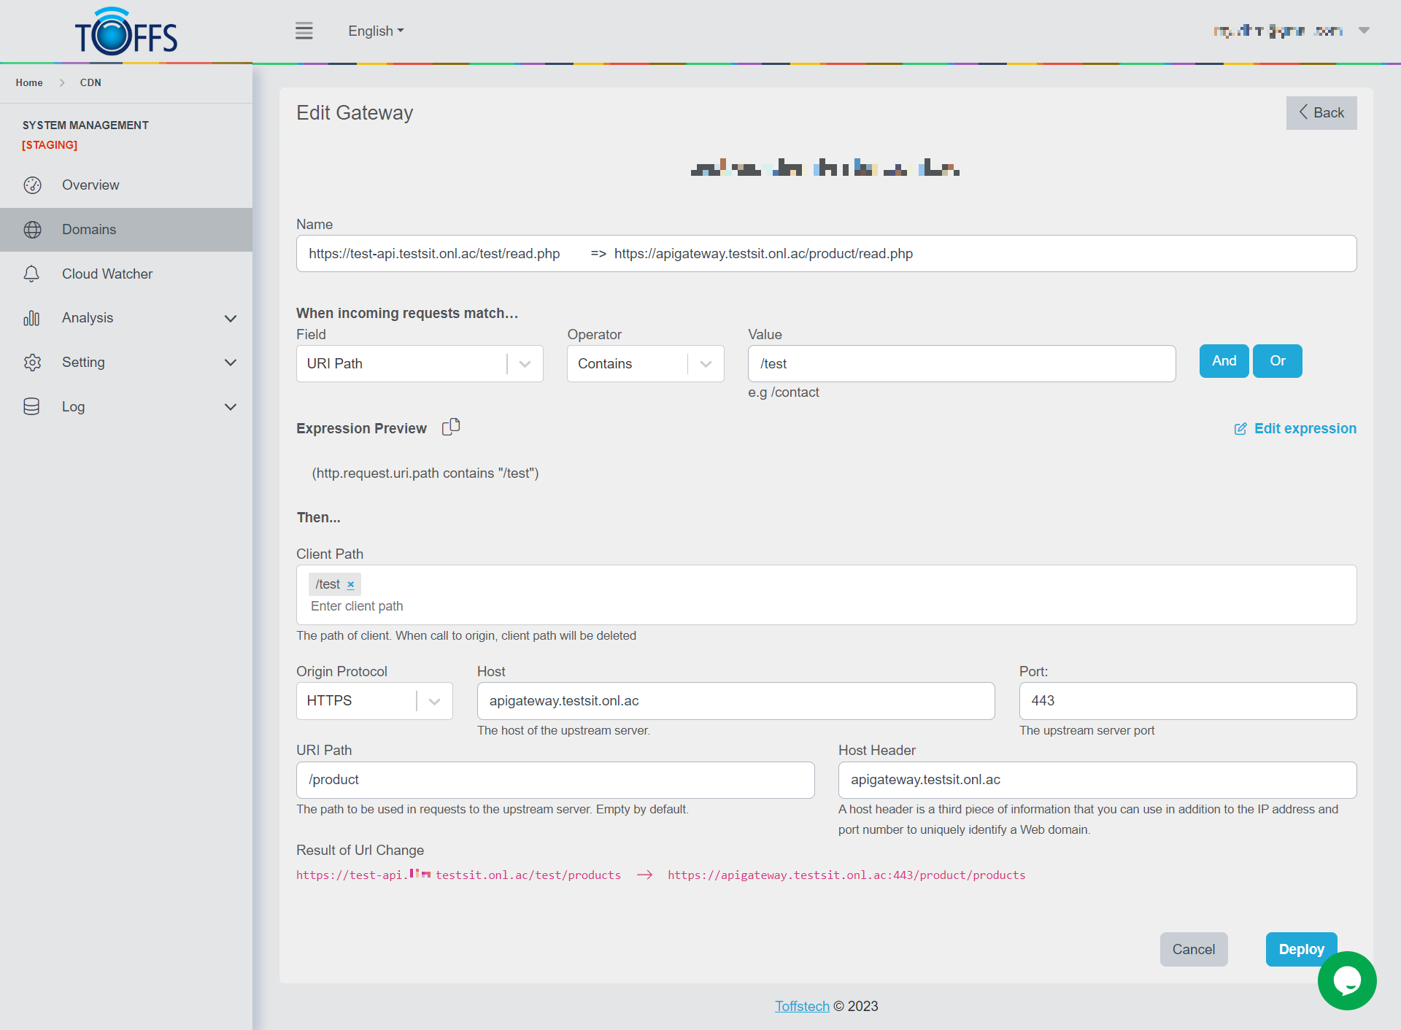
Task: Click the hamburger menu icon
Action: [x=304, y=31]
